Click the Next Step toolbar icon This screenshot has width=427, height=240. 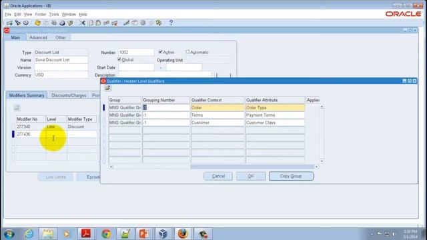[x=46, y=23]
